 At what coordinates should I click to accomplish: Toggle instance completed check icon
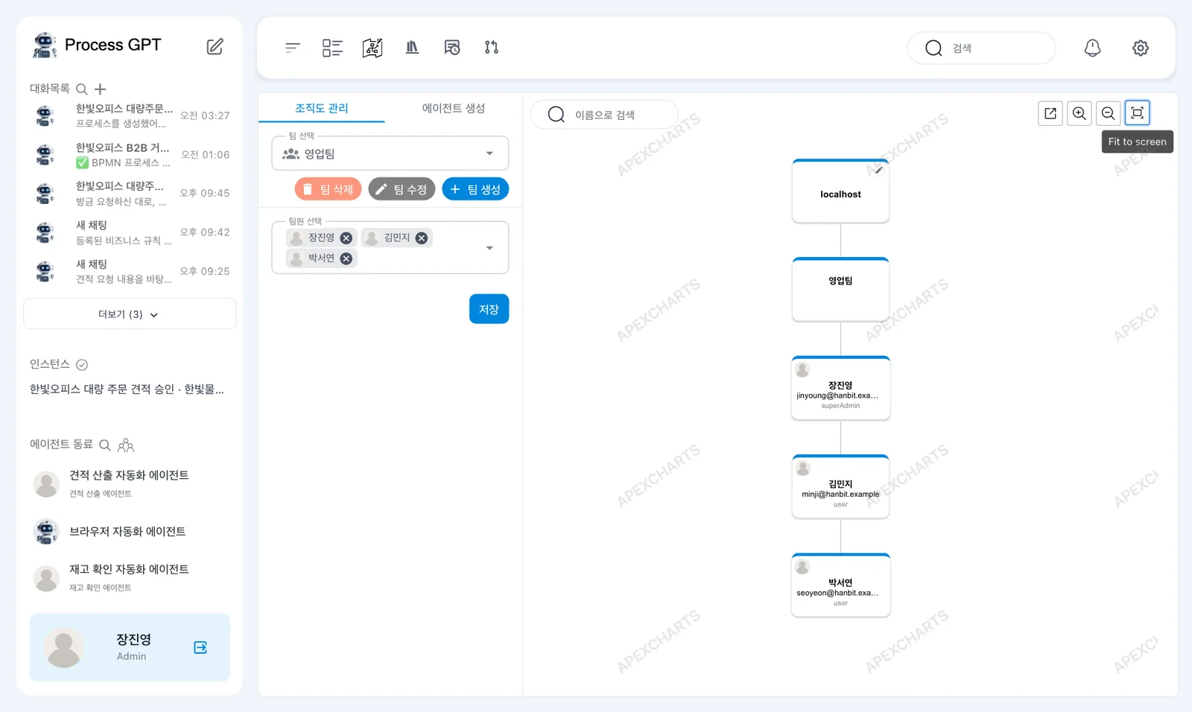[x=82, y=365]
